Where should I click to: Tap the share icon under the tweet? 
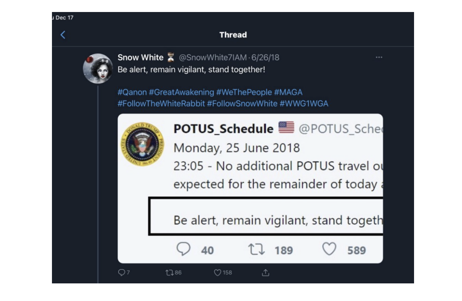coord(265,273)
